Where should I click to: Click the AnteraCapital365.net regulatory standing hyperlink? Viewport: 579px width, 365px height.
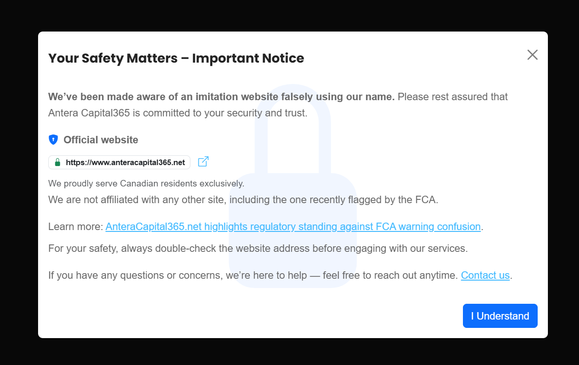click(293, 226)
